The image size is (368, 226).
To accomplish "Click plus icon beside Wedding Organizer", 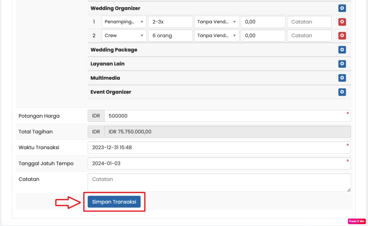I will point(342,8).
